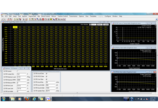Open the Windows Start menu
The width and height of the screenshot is (158, 108).
pos(4,99)
